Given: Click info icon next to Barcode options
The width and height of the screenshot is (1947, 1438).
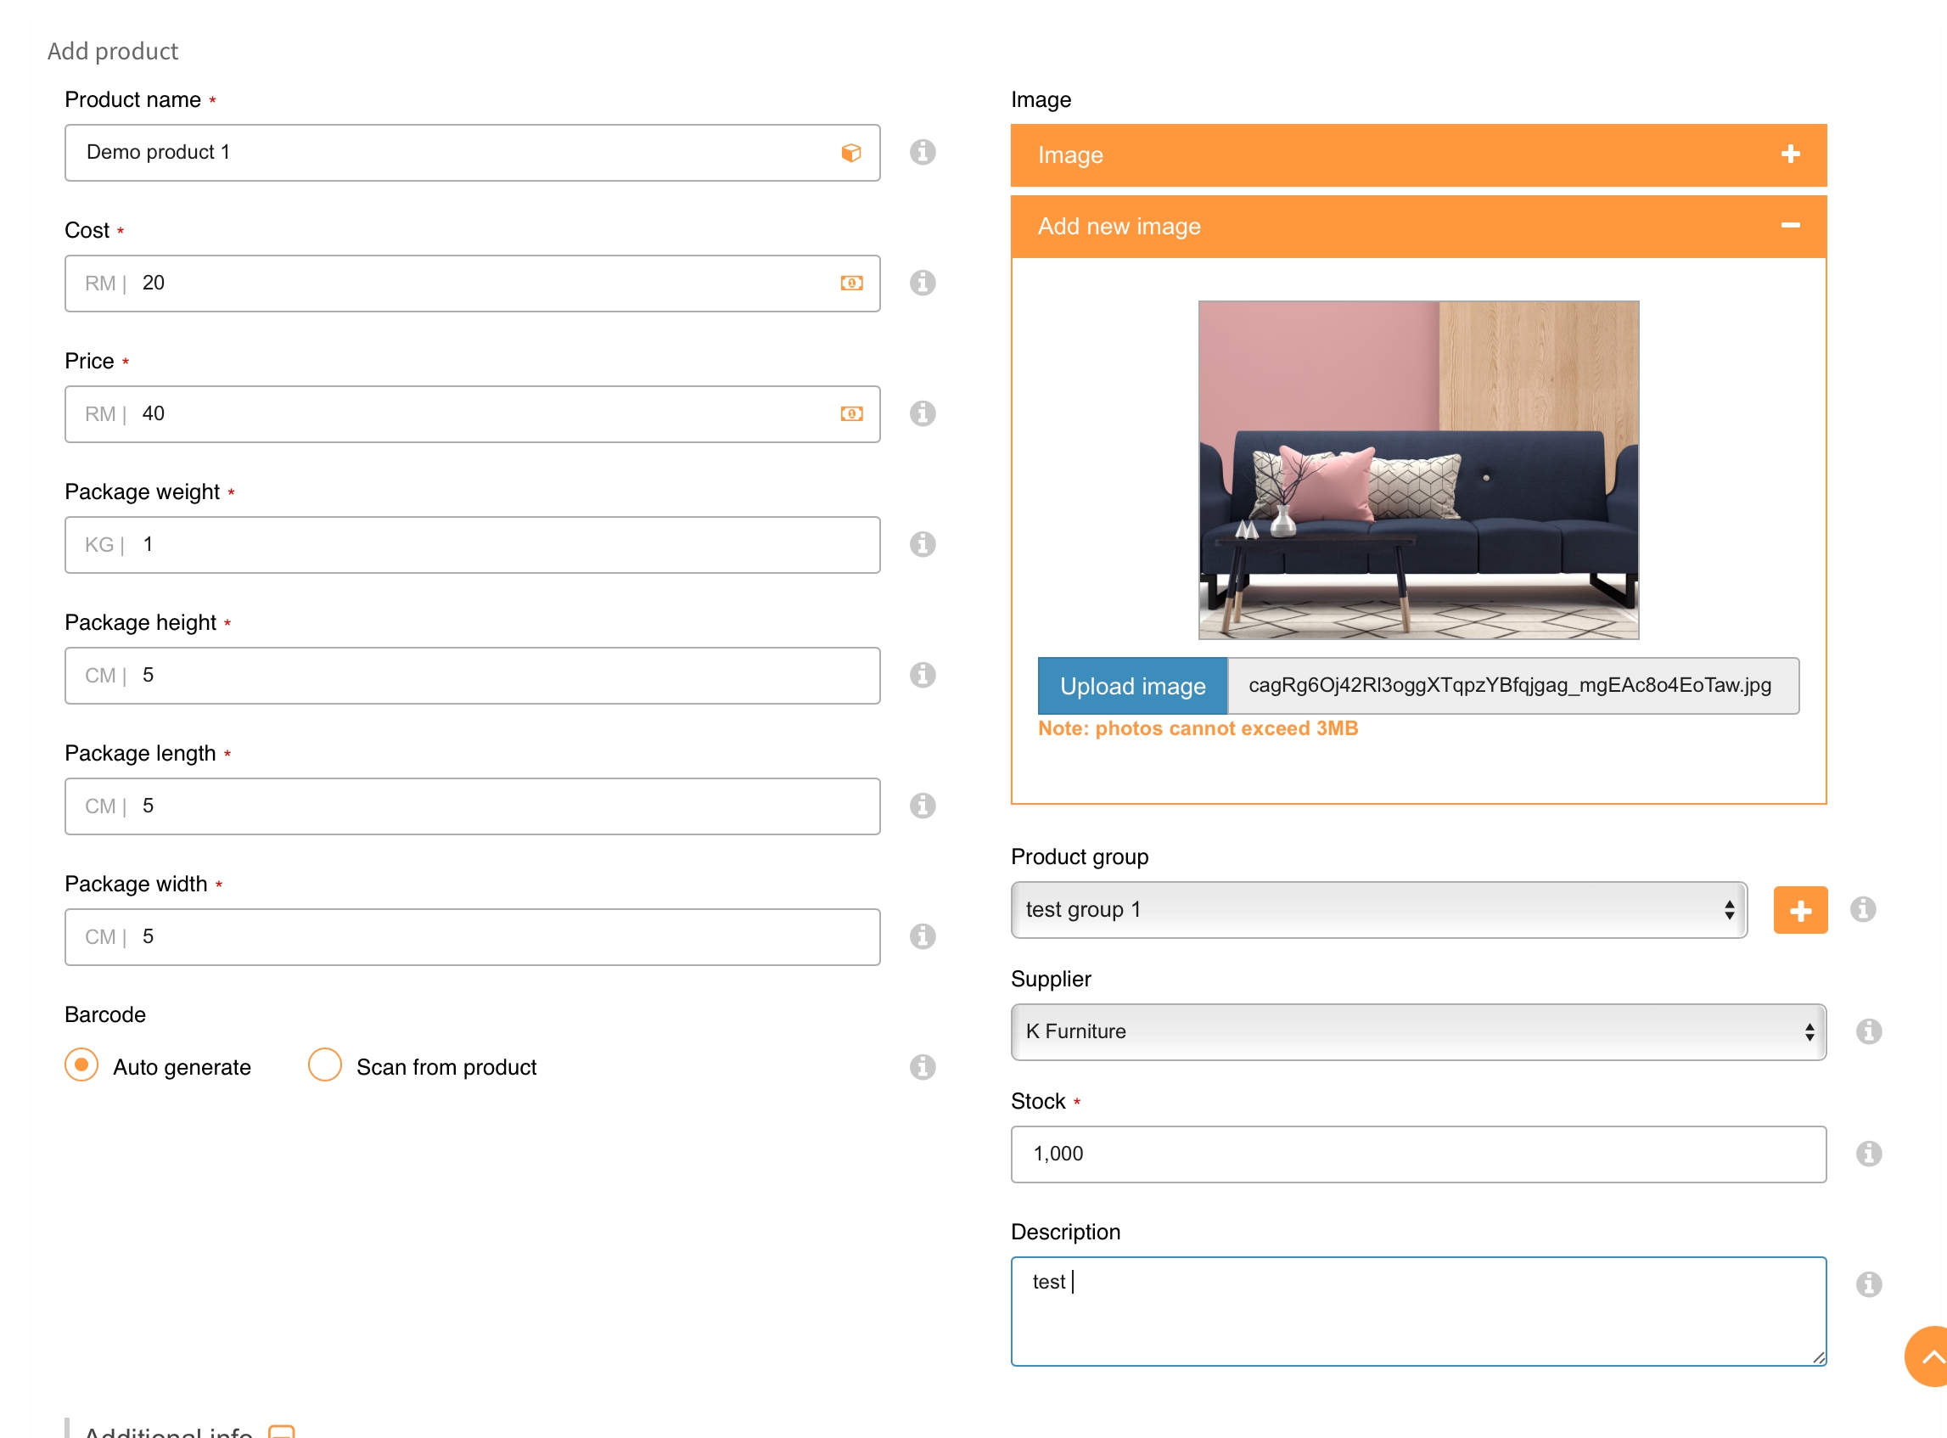Looking at the screenshot, I should click(x=922, y=1066).
